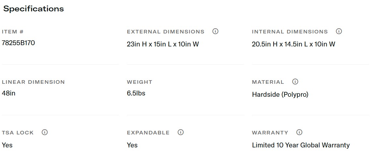Click the ITEM # label
This screenshot has width=374, height=163.
coord(13,32)
